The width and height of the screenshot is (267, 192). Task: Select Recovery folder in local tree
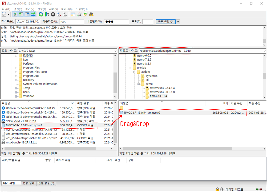pyautogui.click(x=29, y=80)
